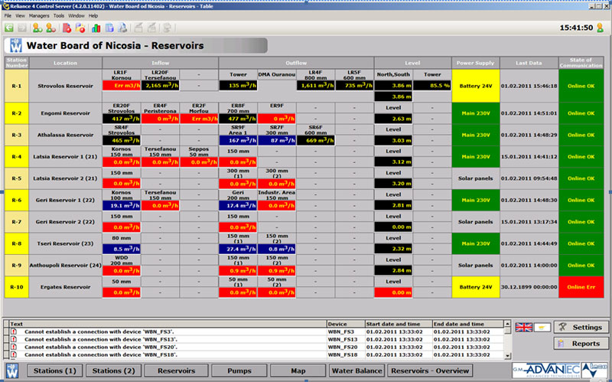612x382 pixels.
Task: Click the bar chart trends icon in toolbar
Action: (x=96, y=28)
